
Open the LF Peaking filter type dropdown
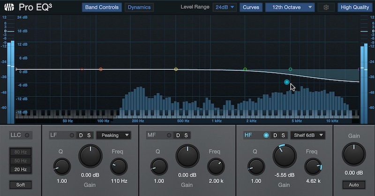click(x=113, y=135)
